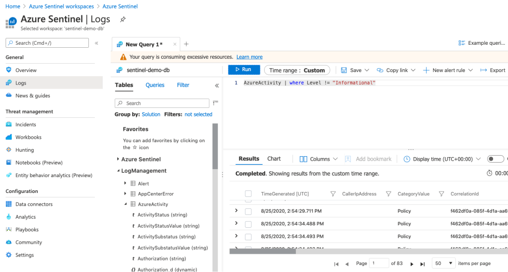Expand the Azure Sentinel tables group
The width and height of the screenshot is (508, 272).
[x=118, y=159]
